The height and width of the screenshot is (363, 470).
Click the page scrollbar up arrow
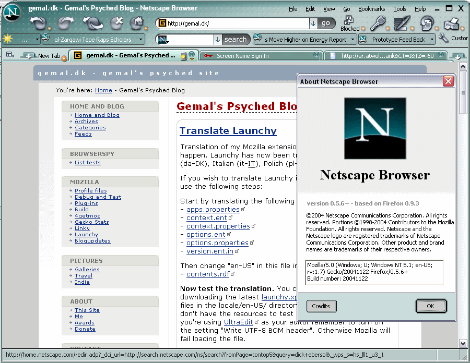[463, 66]
